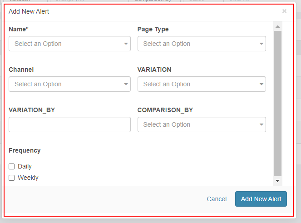Image resolution: width=301 pixels, height=223 pixels.
Task: Close the Add New Alert dialog
Action: pos(284,11)
